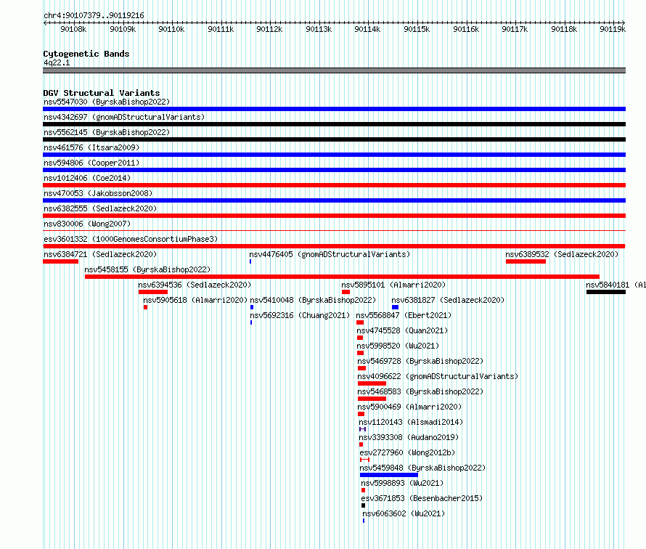The image size is (646, 549).
Task: Open the nsv5840181 variant label
Action: 616,285
